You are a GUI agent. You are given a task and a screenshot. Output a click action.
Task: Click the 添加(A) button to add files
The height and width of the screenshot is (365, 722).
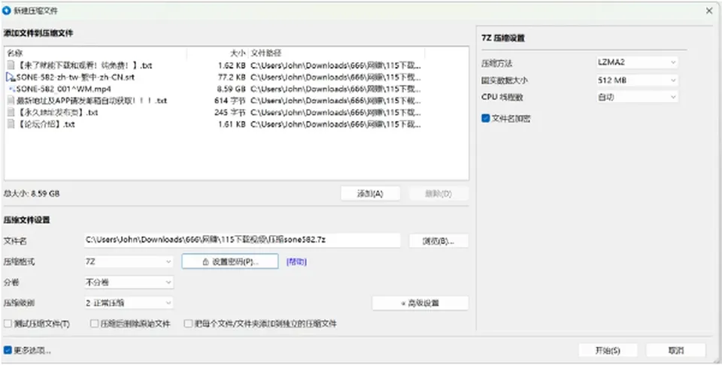coord(370,194)
